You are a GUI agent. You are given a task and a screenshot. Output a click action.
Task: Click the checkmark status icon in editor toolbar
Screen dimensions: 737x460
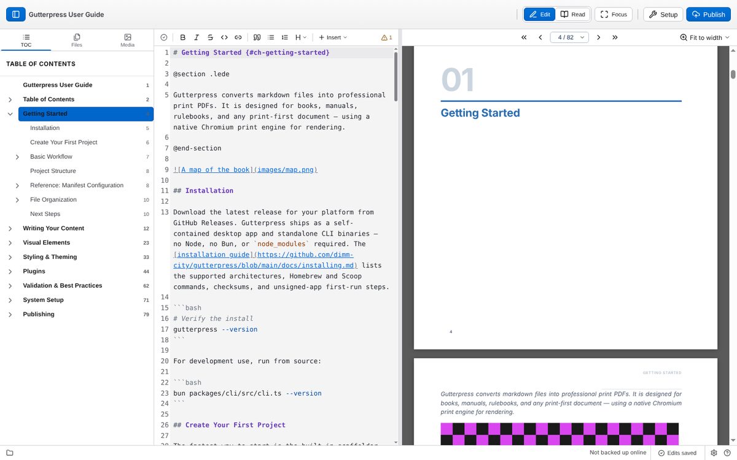(164, 37)
